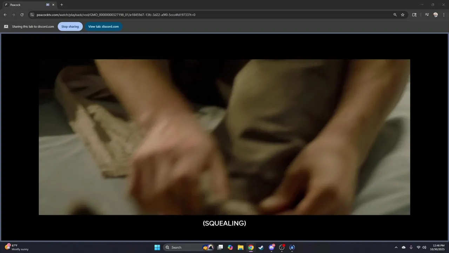449x253 pixels.
Task: Open OneDrive cloud tray icon
Action: pyautogui.click(x=404, y=247)
